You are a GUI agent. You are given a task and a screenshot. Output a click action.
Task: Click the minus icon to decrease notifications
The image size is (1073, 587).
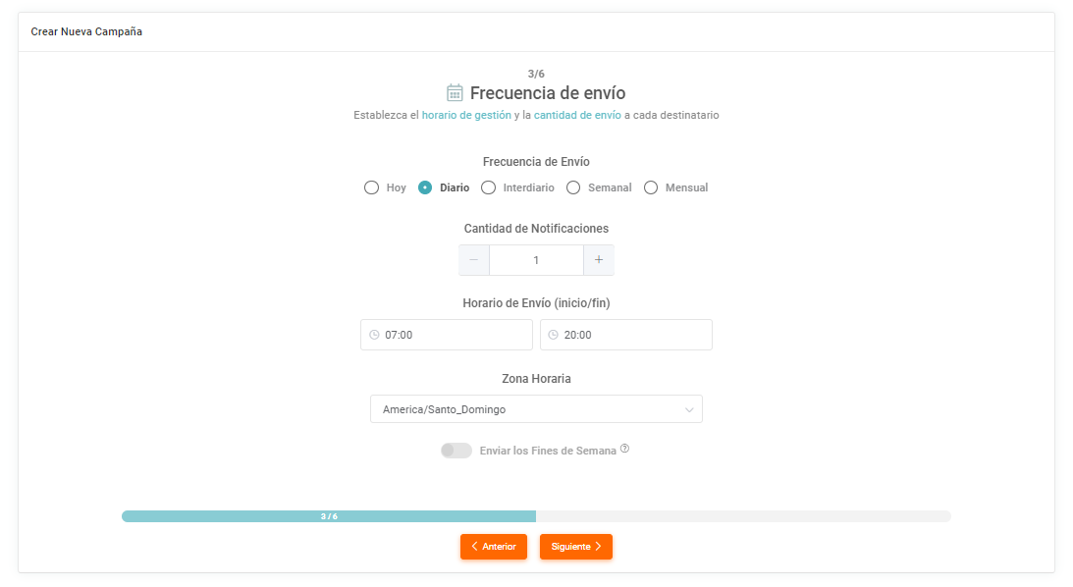[473, 260]
